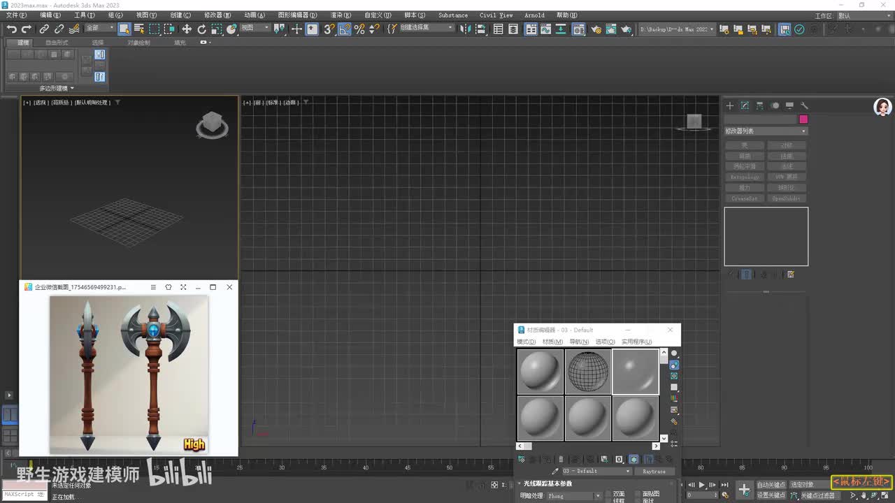This screenshot has width=895, height=503.
Task: Open the 全部 selection filter dropdown
Action: tap(100, 28)
